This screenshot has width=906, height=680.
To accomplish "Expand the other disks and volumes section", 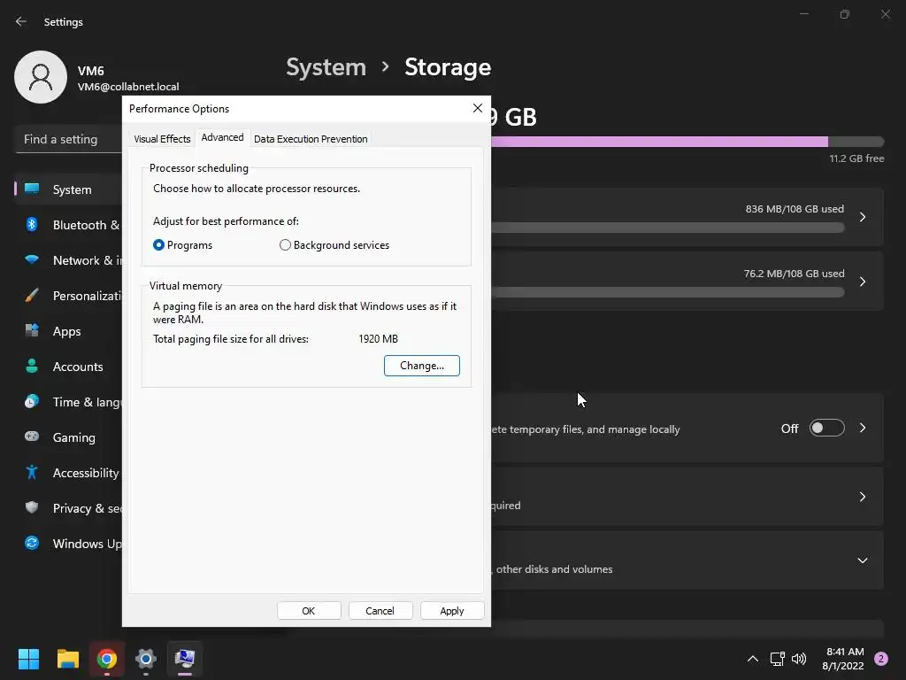I will pos(862,560).
